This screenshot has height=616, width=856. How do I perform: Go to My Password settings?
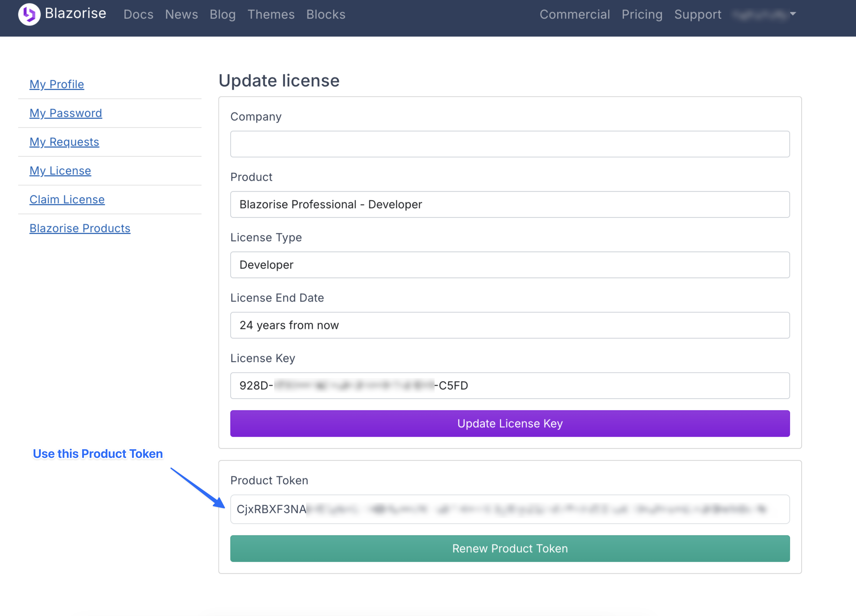(66, 113)
